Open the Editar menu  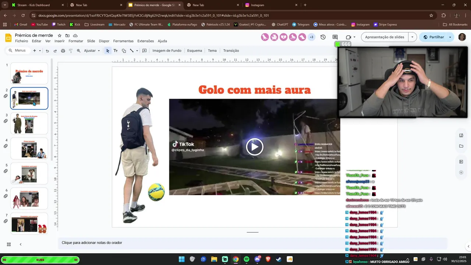36,41
